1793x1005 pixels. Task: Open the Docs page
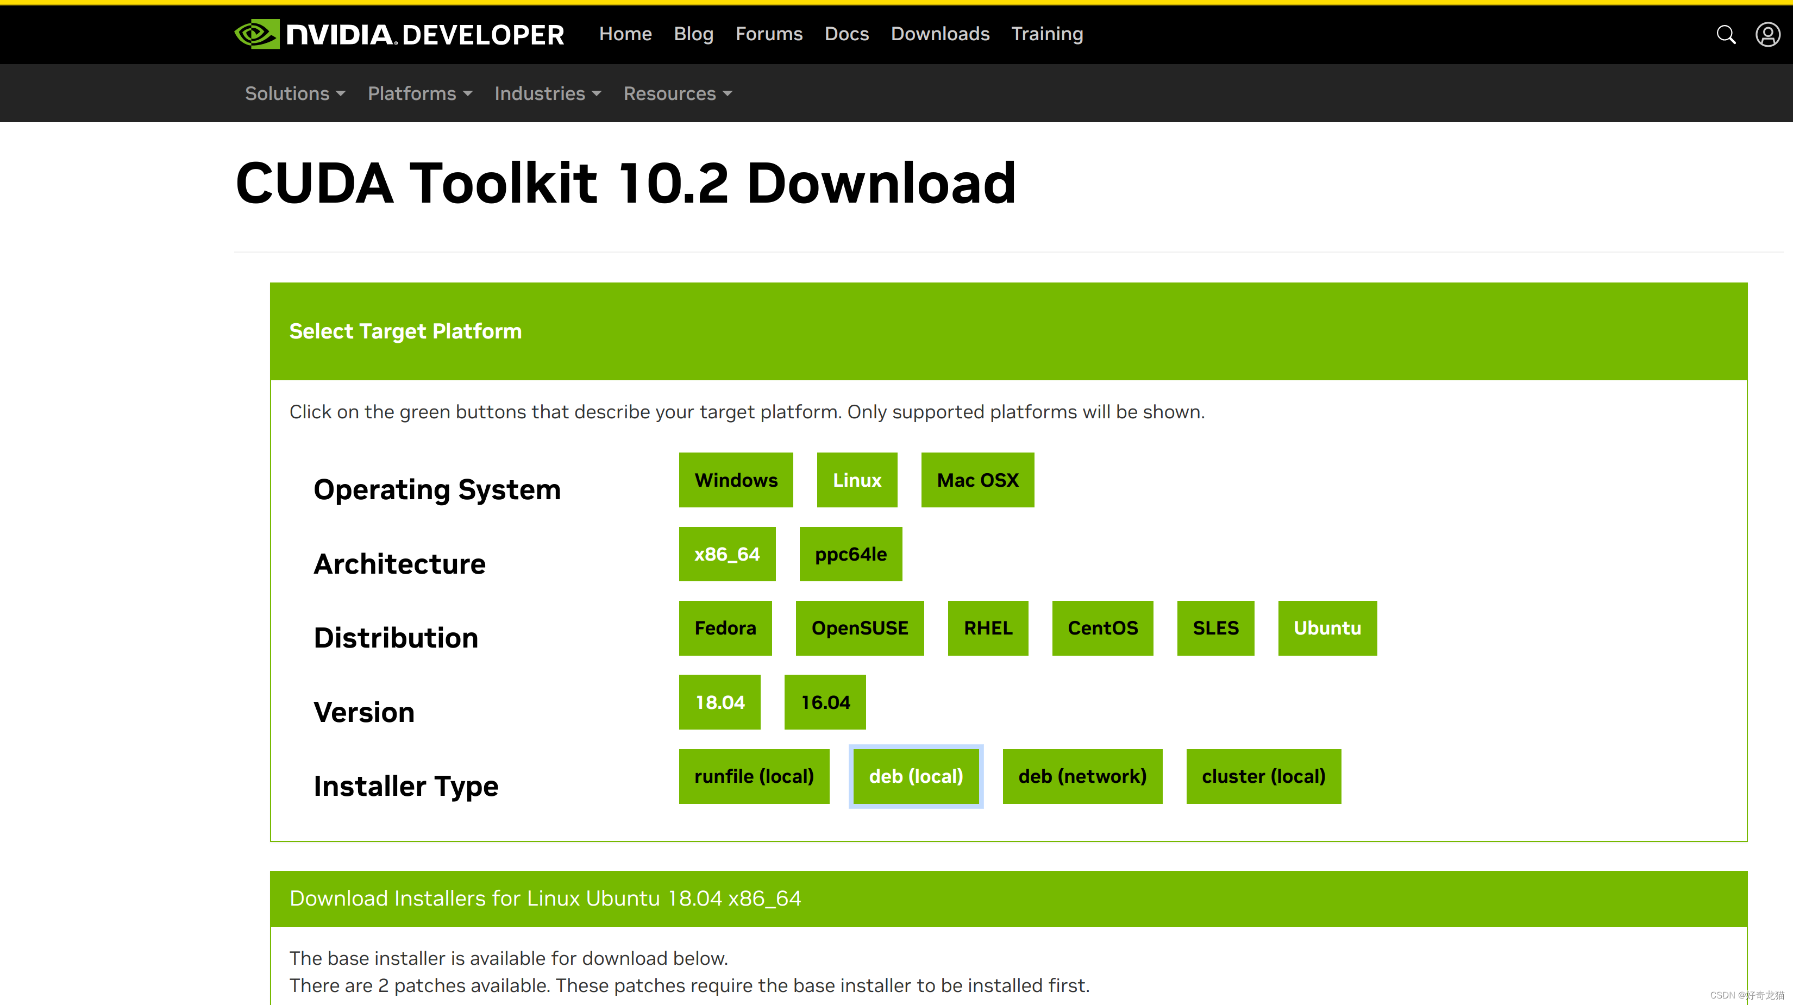pos(847,33)
